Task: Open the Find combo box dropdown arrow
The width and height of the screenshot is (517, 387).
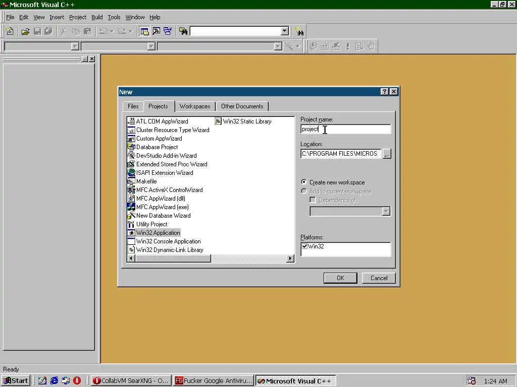Action: pyautogui.click(x=285, y=31)
